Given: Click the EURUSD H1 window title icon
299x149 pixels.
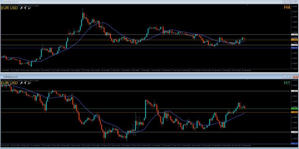Looking at the screenshot, I should (x=2, y=77).
